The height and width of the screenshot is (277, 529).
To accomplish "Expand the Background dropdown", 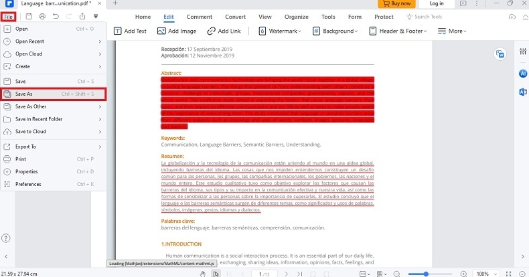I will (335, 31).
